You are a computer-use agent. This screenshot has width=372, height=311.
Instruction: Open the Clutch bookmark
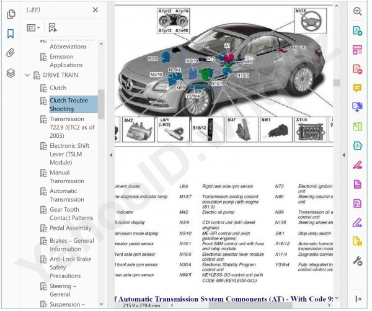point(58,88)
